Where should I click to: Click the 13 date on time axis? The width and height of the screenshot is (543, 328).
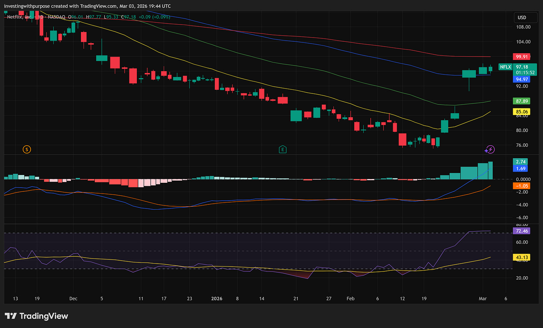[15, 299]
